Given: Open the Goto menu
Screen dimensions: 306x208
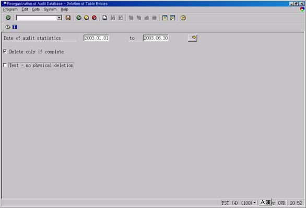Looking at the screenshot, I should pyautogui.click(x=36, y=9).
